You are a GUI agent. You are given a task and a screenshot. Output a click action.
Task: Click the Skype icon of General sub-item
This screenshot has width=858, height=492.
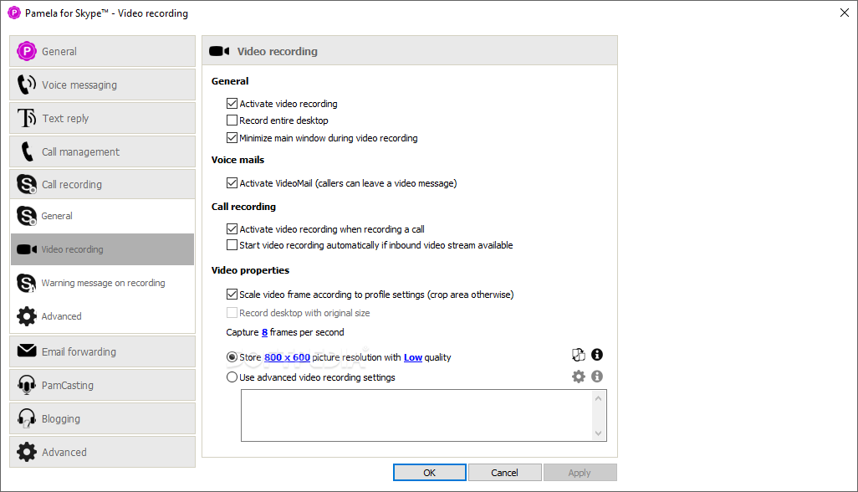26,216
